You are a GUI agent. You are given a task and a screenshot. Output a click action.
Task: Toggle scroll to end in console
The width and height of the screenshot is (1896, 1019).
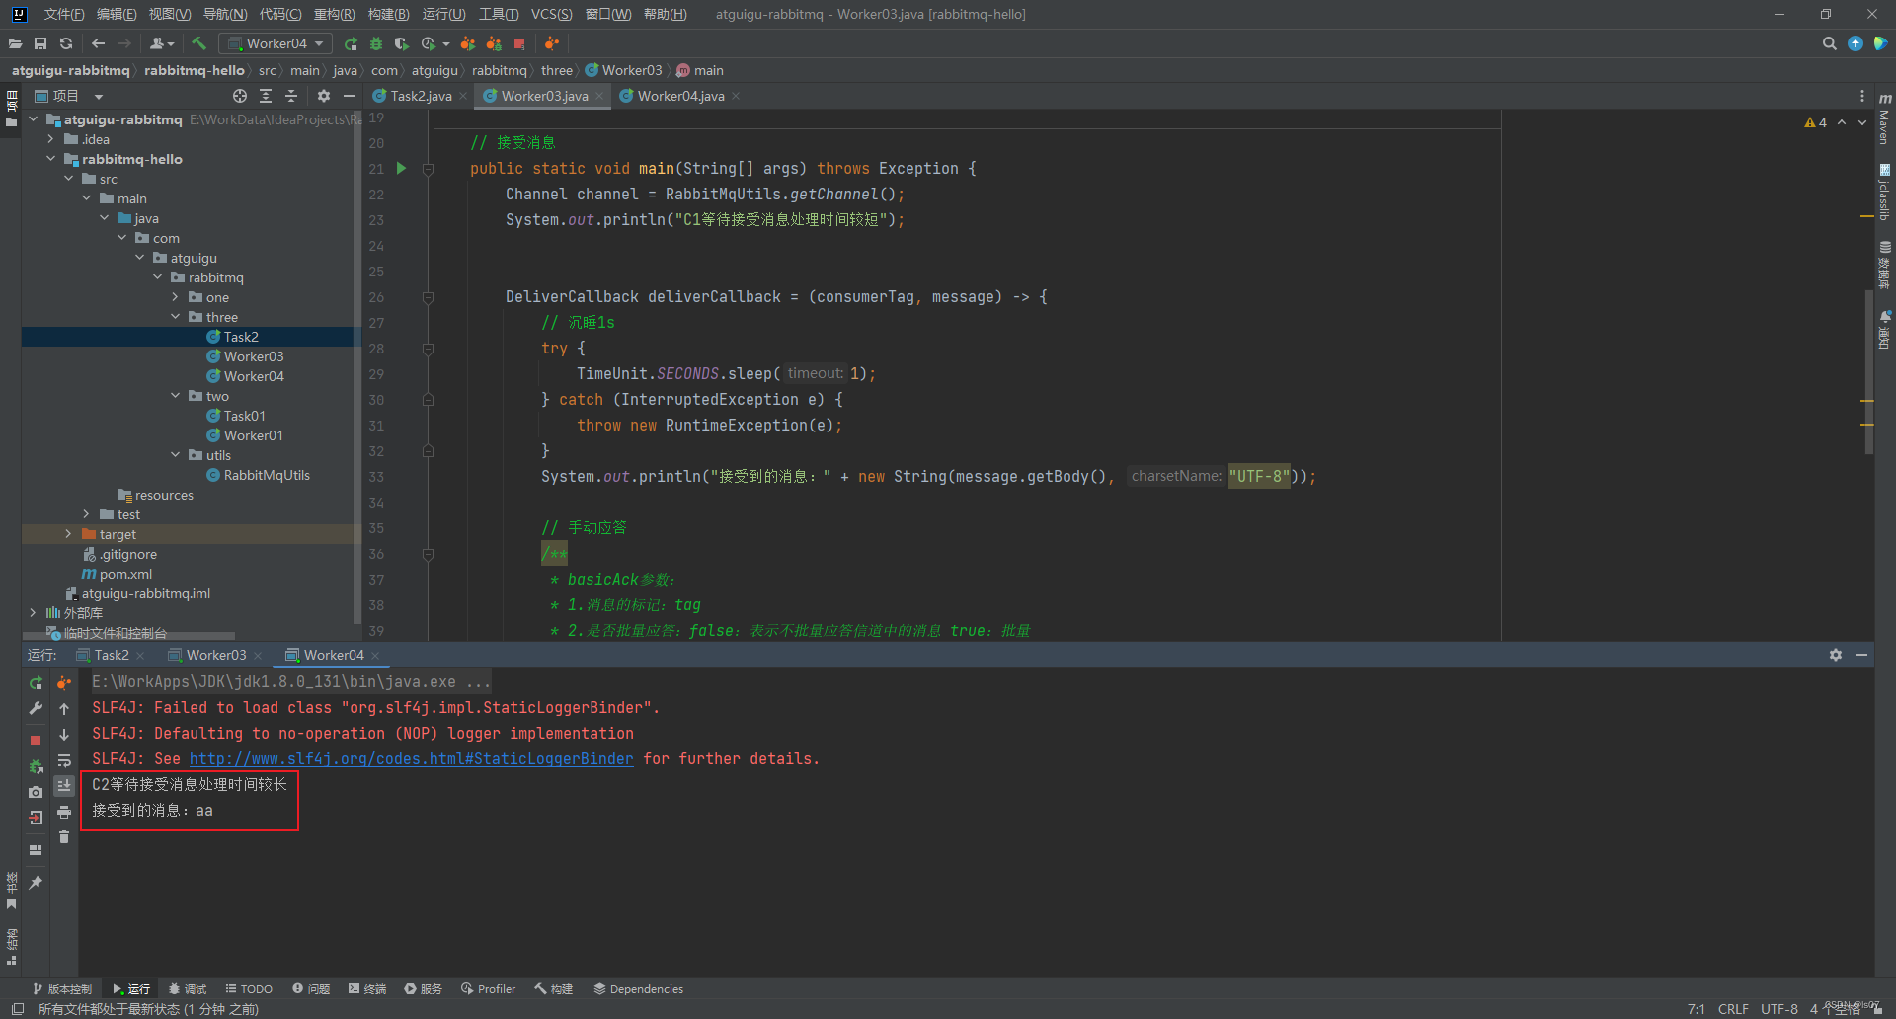coord(64,786)
